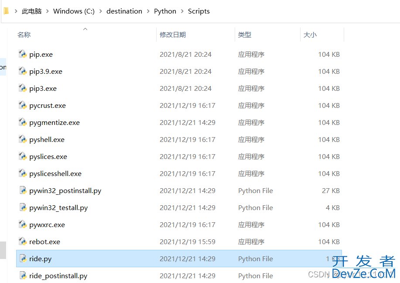Image resolution: width=400 pixels, height=283 pixels.
Task: Select the pywxrc.exe file name
Action: tap(47, 225)
